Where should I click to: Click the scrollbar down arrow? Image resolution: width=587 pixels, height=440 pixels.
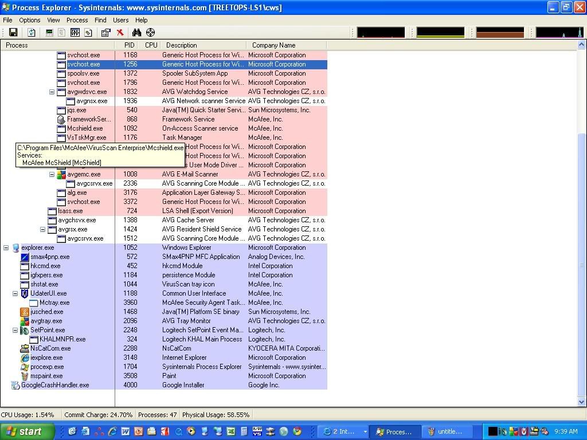tap(581, 402)
